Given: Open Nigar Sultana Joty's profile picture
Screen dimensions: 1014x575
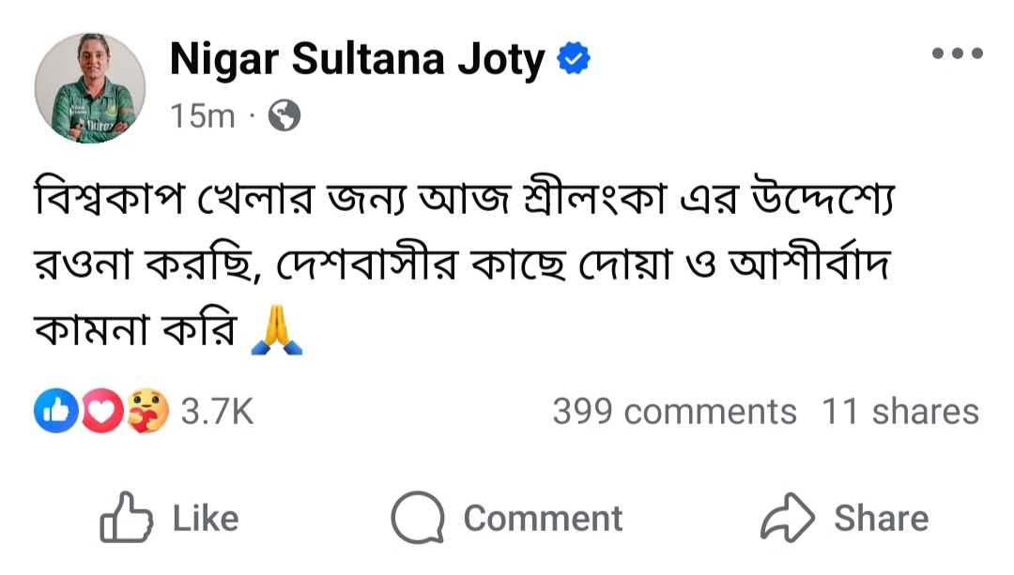Looking at the screenshot, I should pos(91,87).
